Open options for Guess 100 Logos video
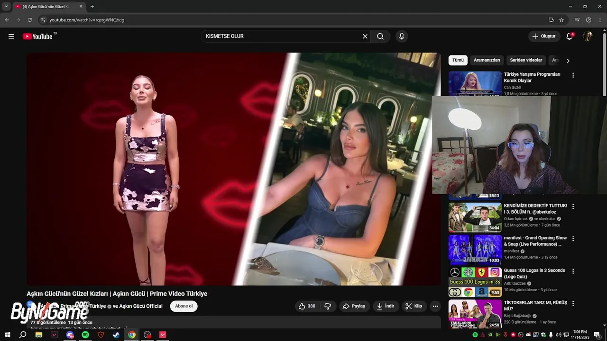 coord(573,271)
